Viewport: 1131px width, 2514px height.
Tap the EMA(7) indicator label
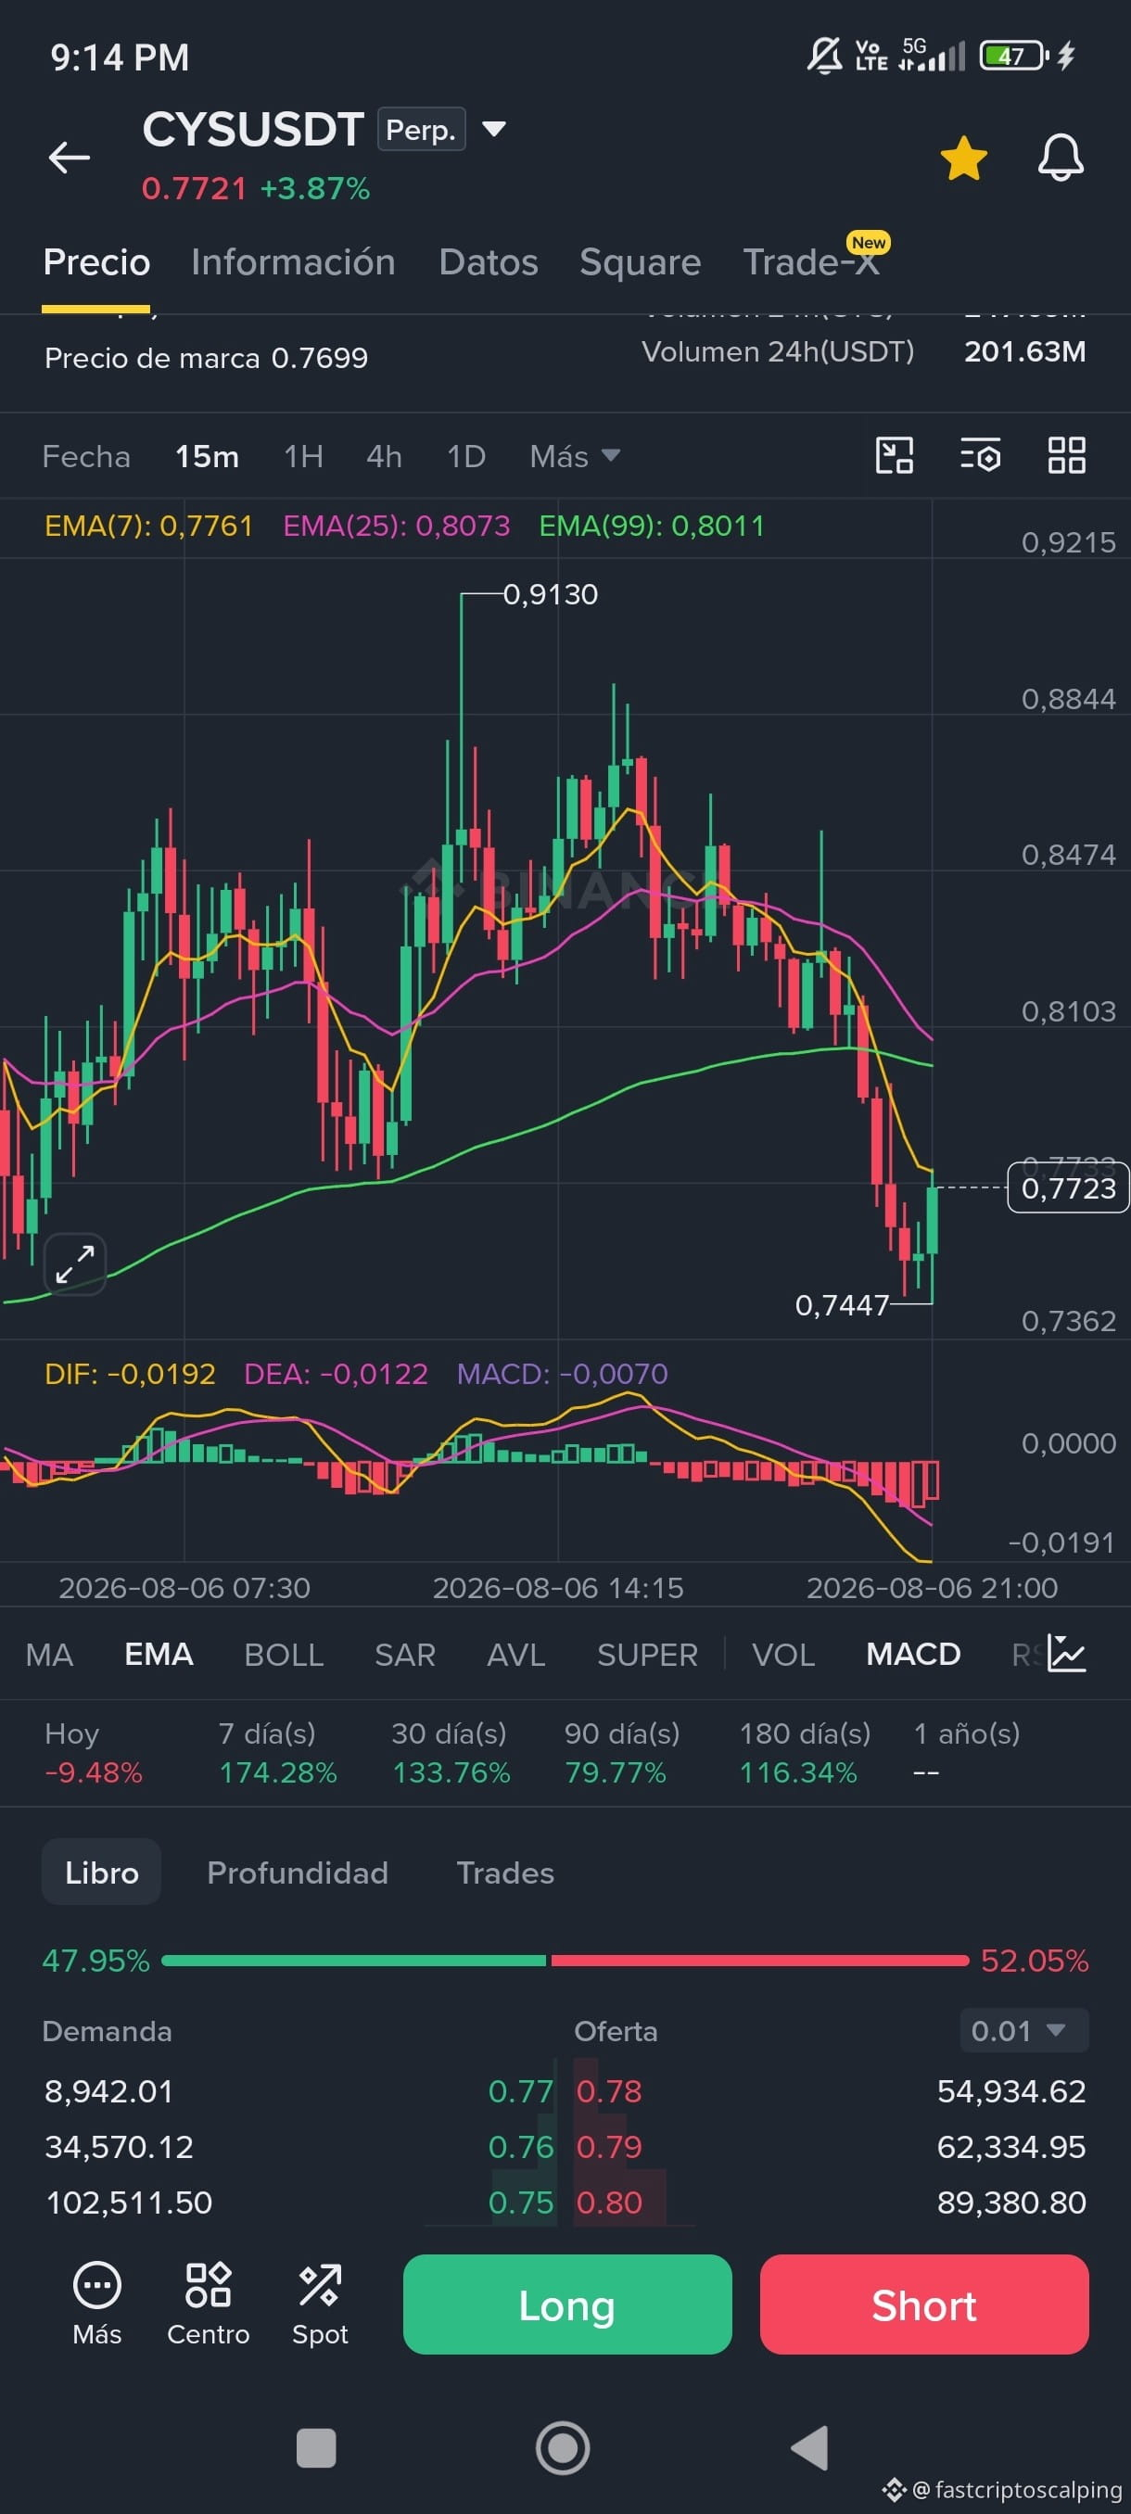(x=148, y=526)
